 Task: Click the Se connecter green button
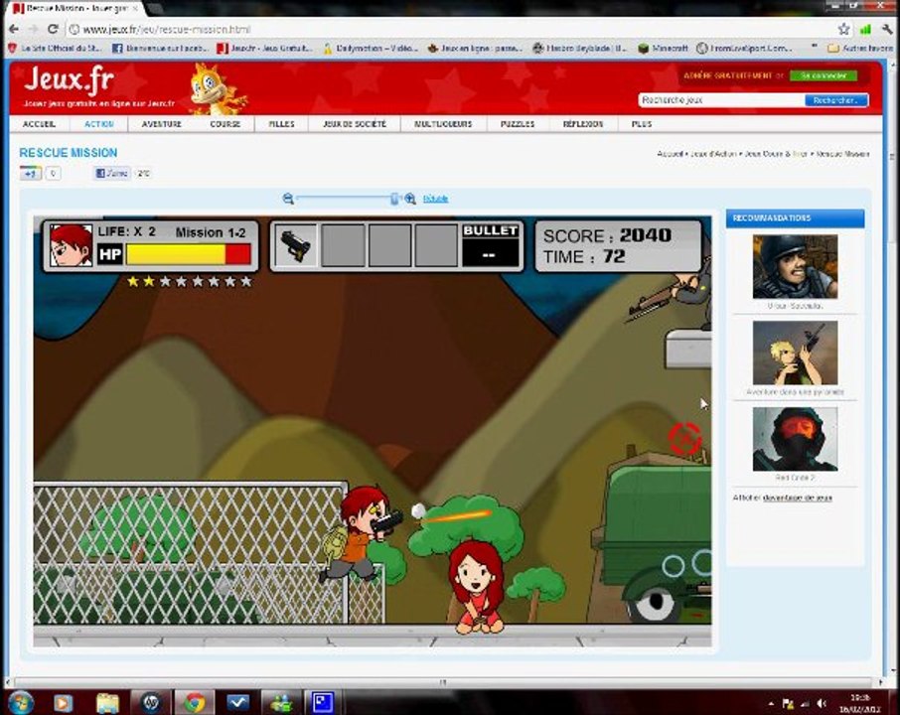824,75
